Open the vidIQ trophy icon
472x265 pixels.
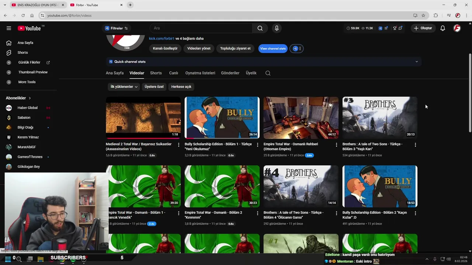click(x=395, y=28)
